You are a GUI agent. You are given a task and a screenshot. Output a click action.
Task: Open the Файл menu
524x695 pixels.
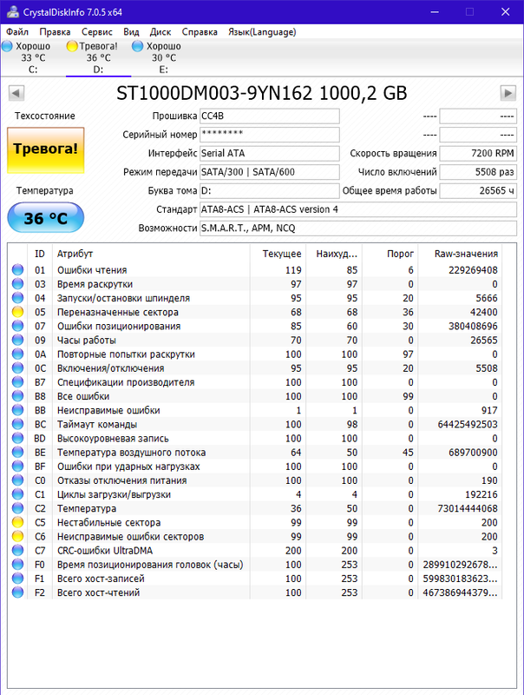tap(17, 32)
